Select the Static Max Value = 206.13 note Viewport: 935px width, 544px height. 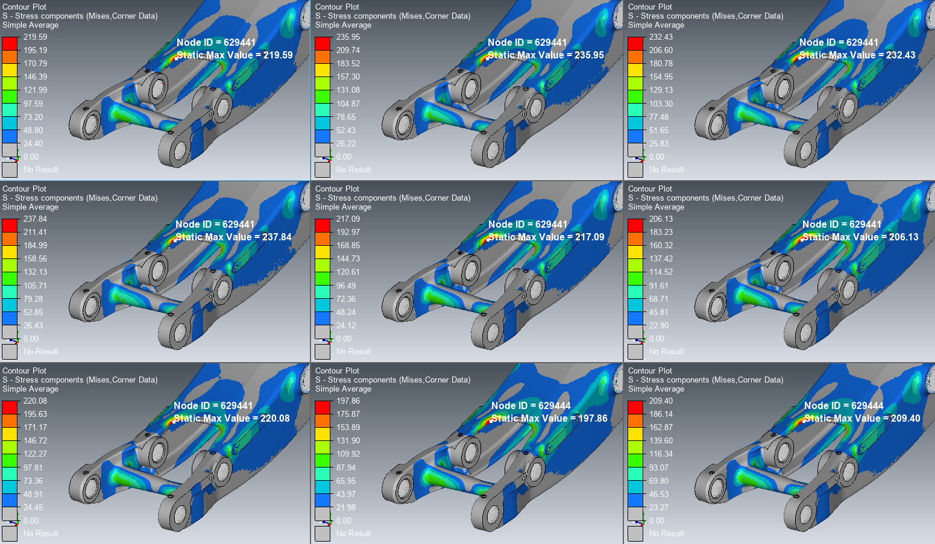coord(860,237)
